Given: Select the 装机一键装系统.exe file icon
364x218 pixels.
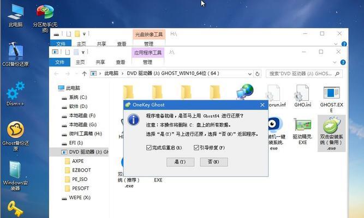Looking at the screenshot, I should 276,134.
